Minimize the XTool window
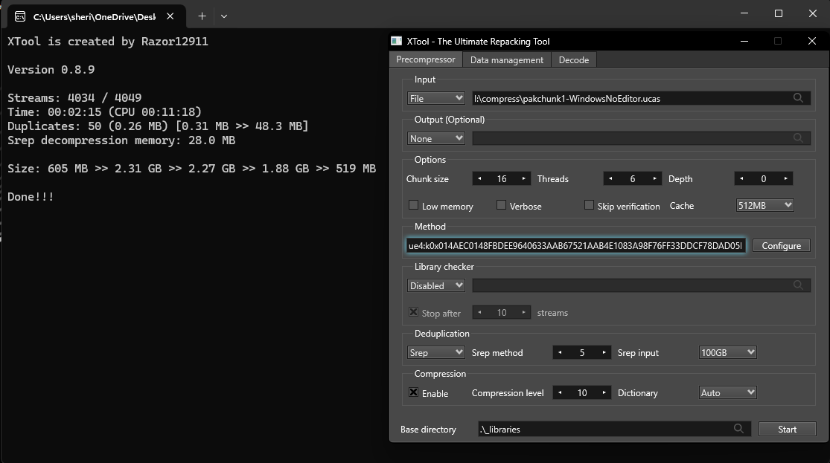Image resolution: width=830 pixels, height=463 pixels. pyautogui.click(x=744, y=41)
